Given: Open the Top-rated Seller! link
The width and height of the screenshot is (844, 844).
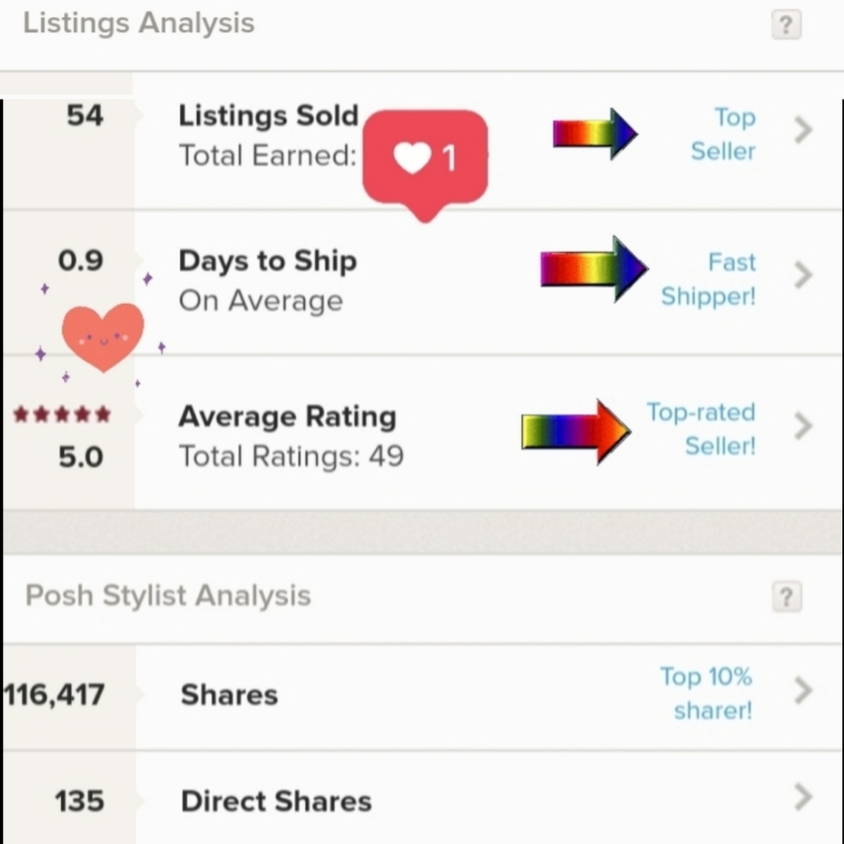Looking at the screenshot, I should (701, 429).
